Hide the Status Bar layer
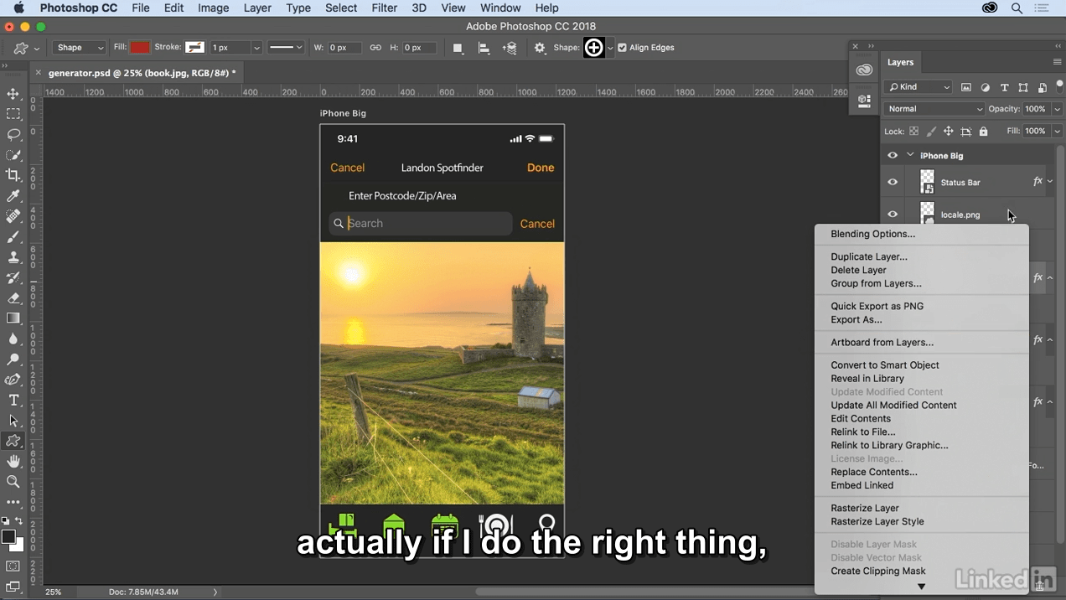Screen dimensions: 1066x600 click(893, 182)
